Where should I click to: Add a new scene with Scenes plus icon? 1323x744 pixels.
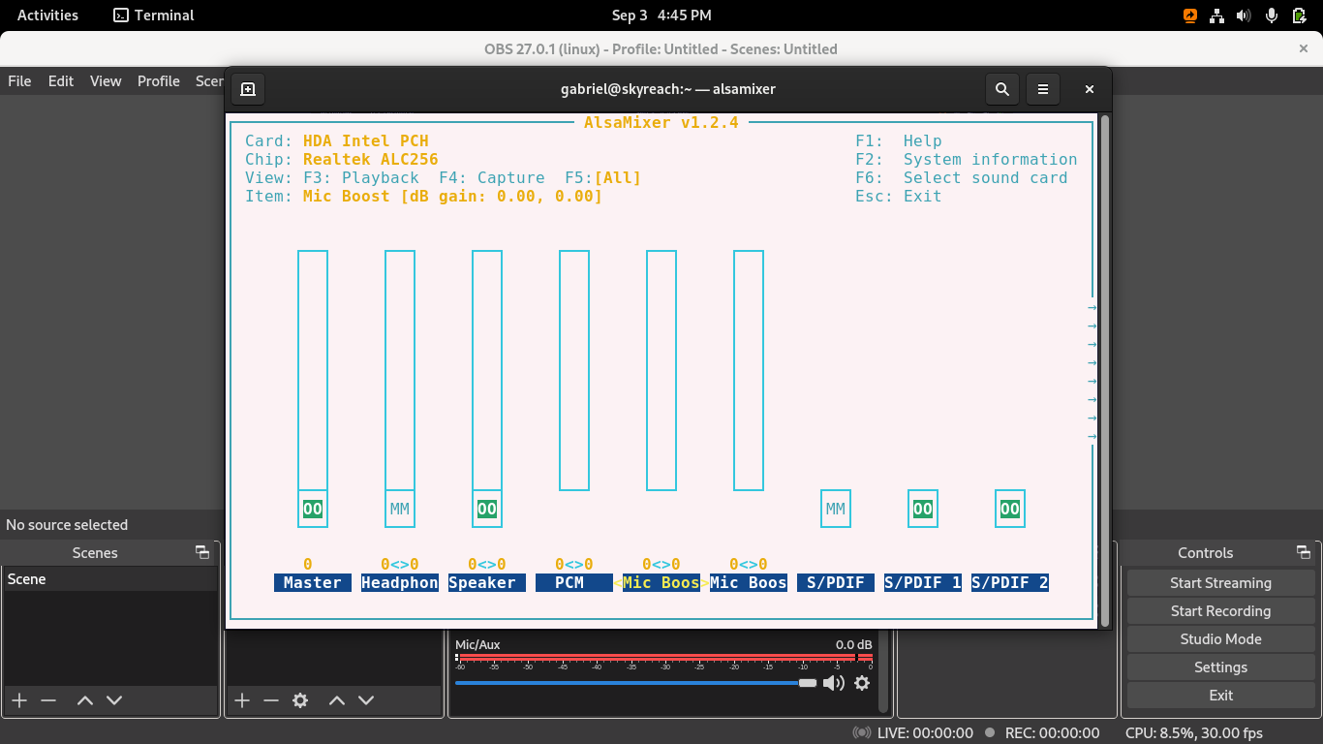[19, 700]
